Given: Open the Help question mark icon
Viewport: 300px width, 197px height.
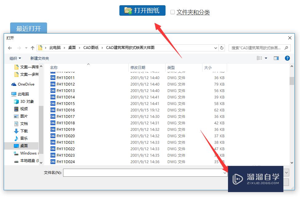Looking at the screenshot, I should (x=287, y=58).
